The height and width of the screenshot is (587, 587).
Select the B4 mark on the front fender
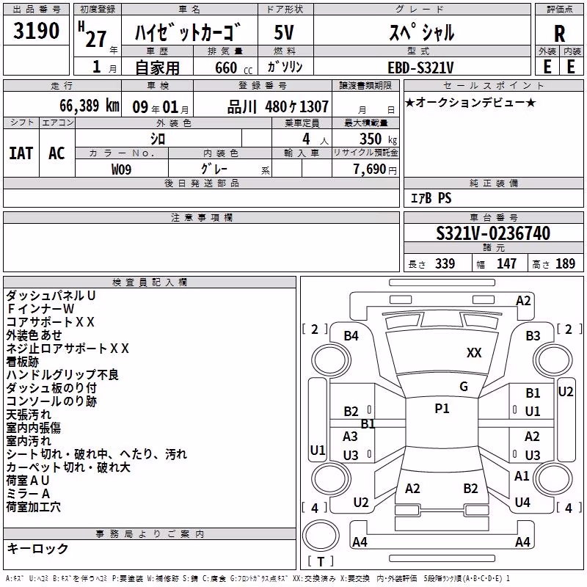pyautogui.click(x=351, y=336)
